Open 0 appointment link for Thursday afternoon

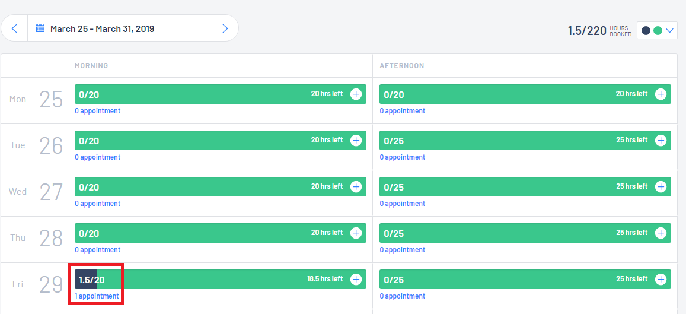coord(403,250)
